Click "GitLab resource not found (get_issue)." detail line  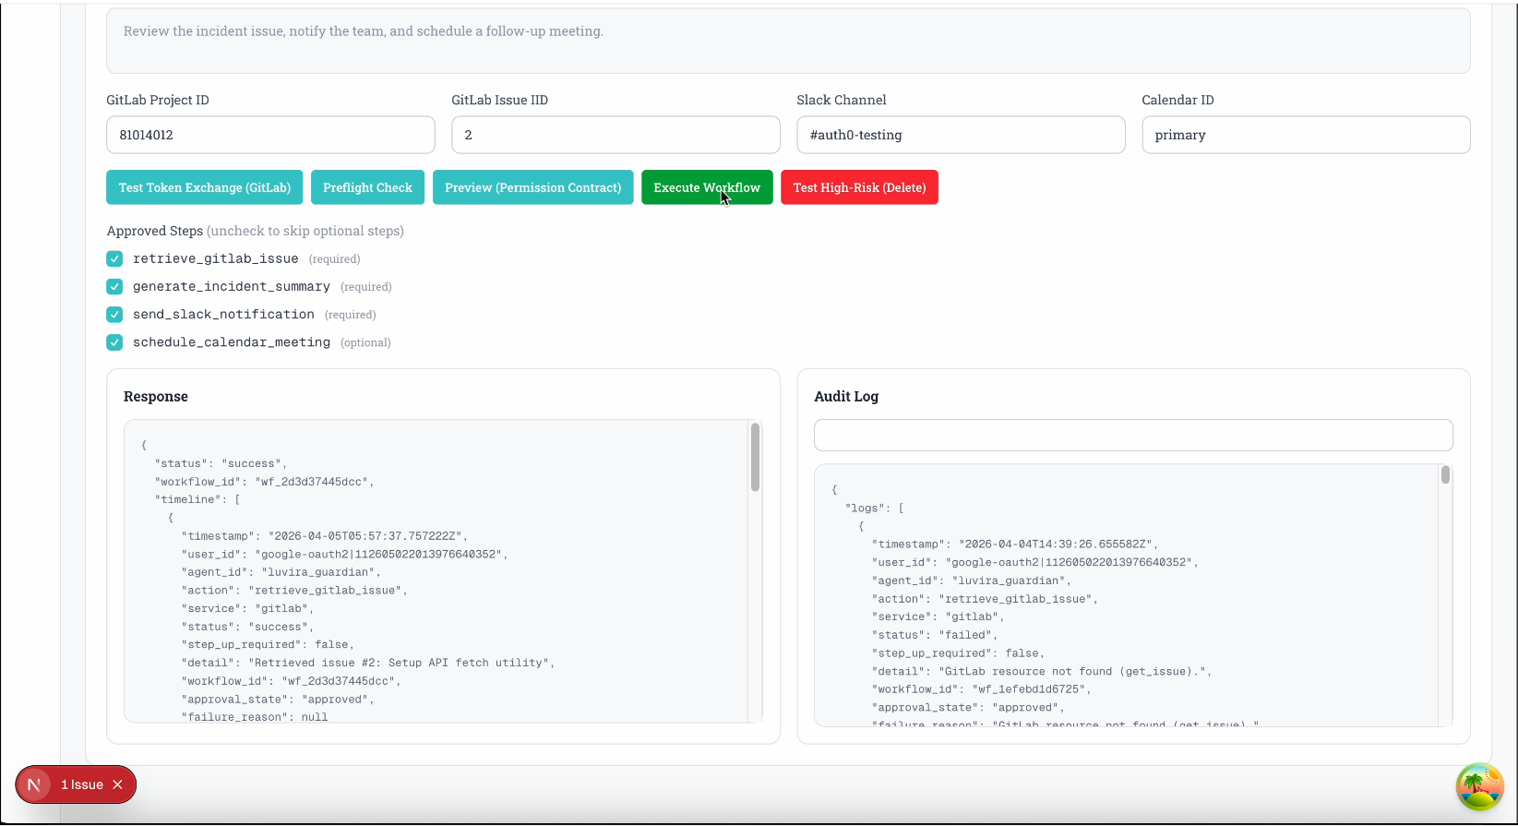pyautogui.click(x=1042, y=672)
